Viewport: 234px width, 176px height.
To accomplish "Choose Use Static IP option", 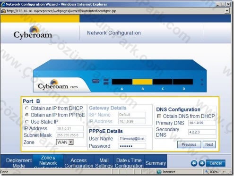I will point(27,122).
